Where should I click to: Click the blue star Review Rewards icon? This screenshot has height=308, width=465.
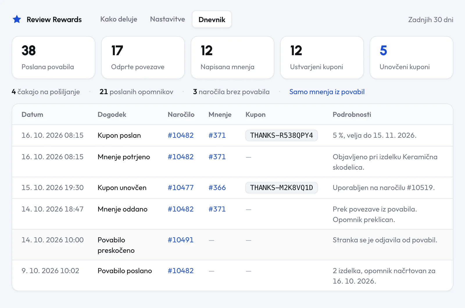tap(17, 19)
